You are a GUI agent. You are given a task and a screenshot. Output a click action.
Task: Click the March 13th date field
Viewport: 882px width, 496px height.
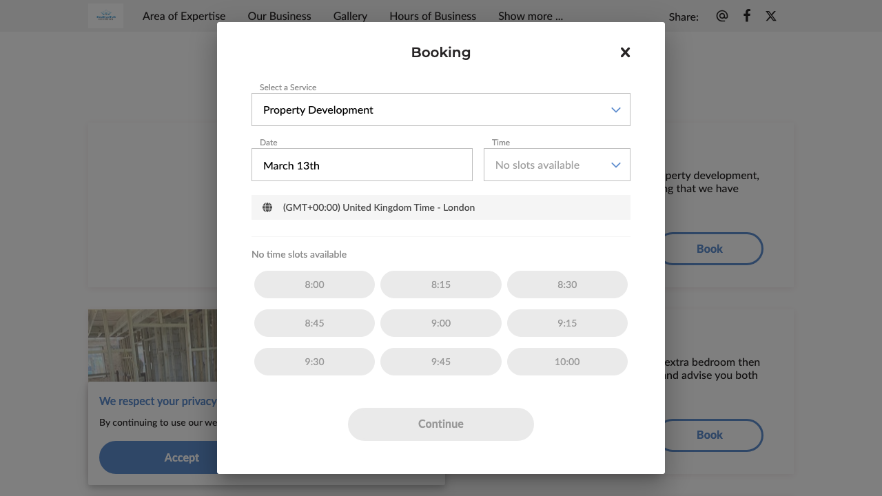pos(362,165)
